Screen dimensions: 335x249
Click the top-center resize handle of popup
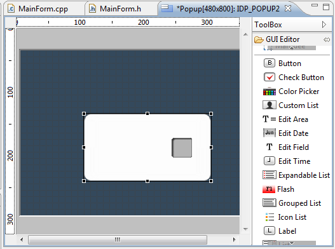147,114
